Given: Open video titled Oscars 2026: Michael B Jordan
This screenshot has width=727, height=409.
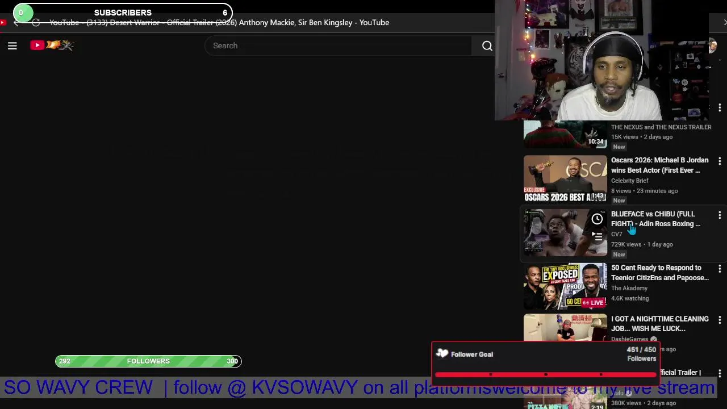Looking at the screenshot, I should point(659,165).
